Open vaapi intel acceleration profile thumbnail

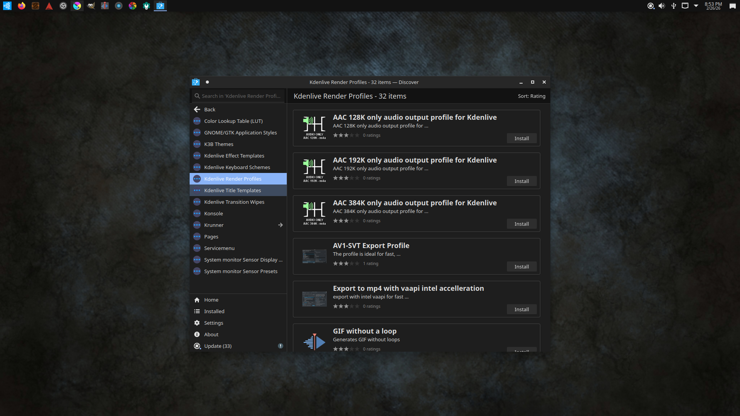coord(314,299)
